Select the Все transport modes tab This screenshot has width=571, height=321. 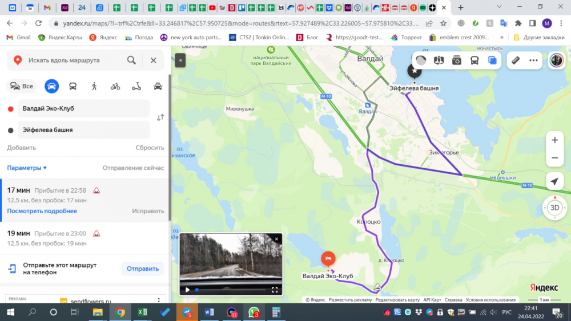[x=22, y=86]
